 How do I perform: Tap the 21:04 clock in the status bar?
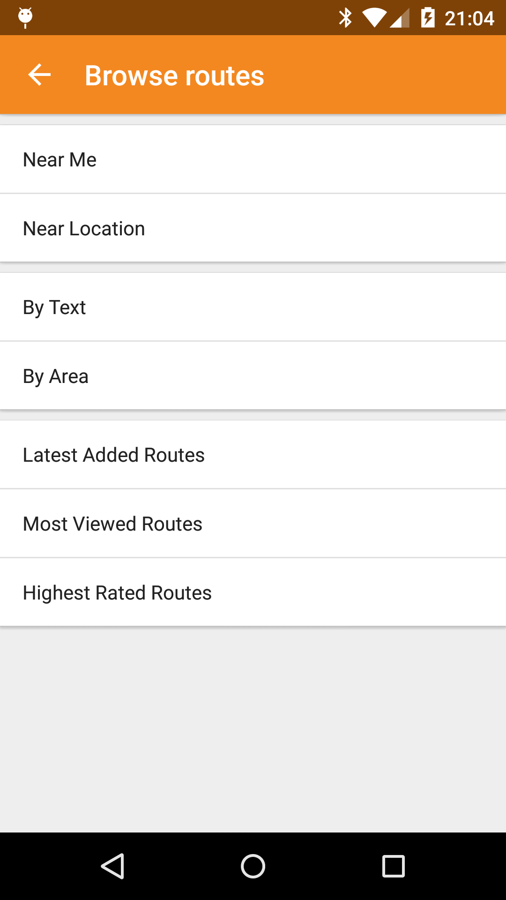(469, 19)
